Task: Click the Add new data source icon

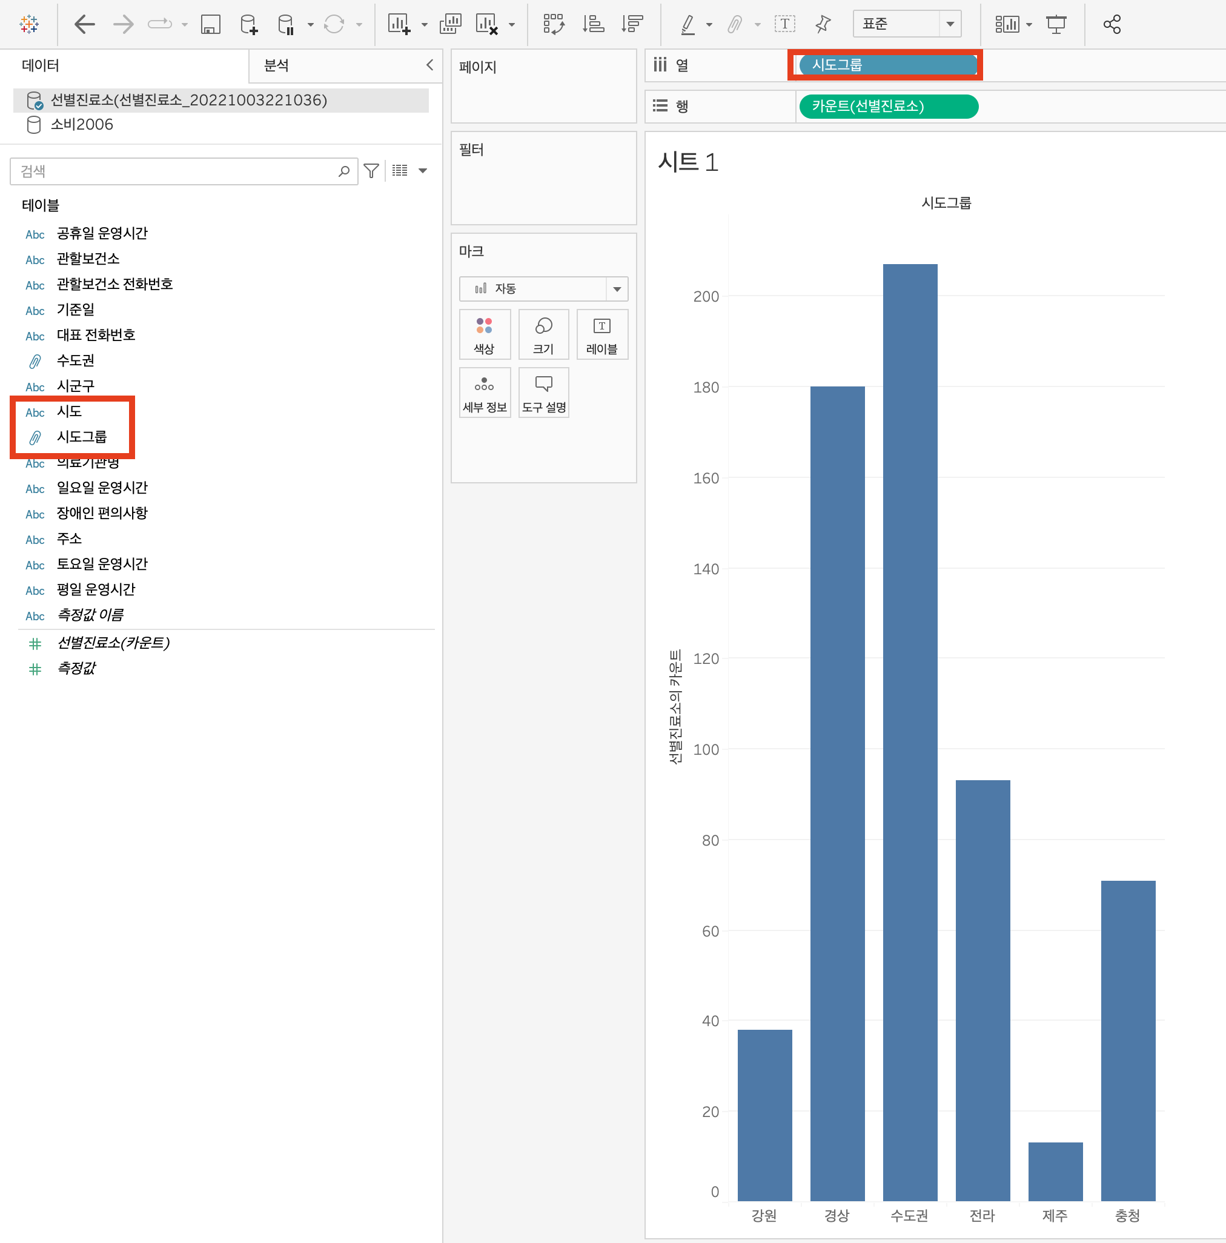Action: (248, 25)
